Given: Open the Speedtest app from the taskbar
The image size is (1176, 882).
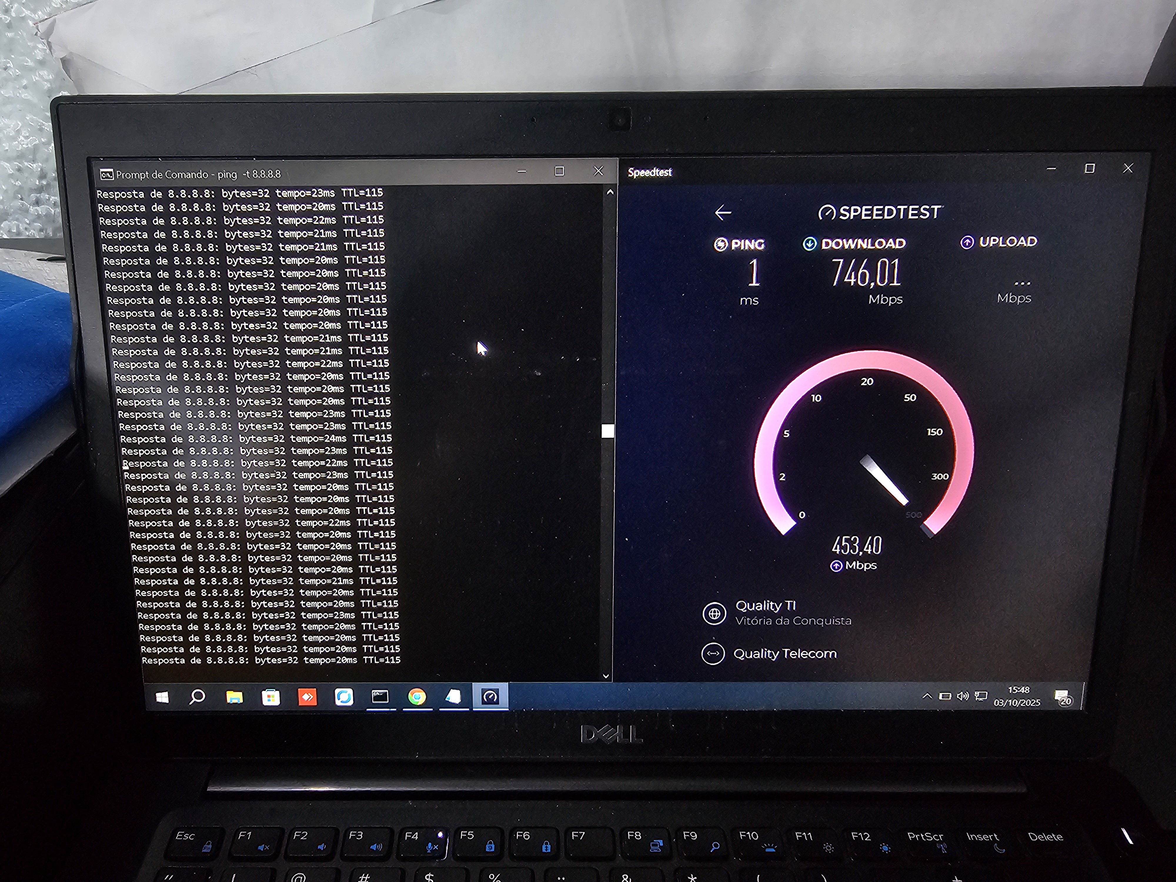Looking at the screenshot, I should 490,696.
